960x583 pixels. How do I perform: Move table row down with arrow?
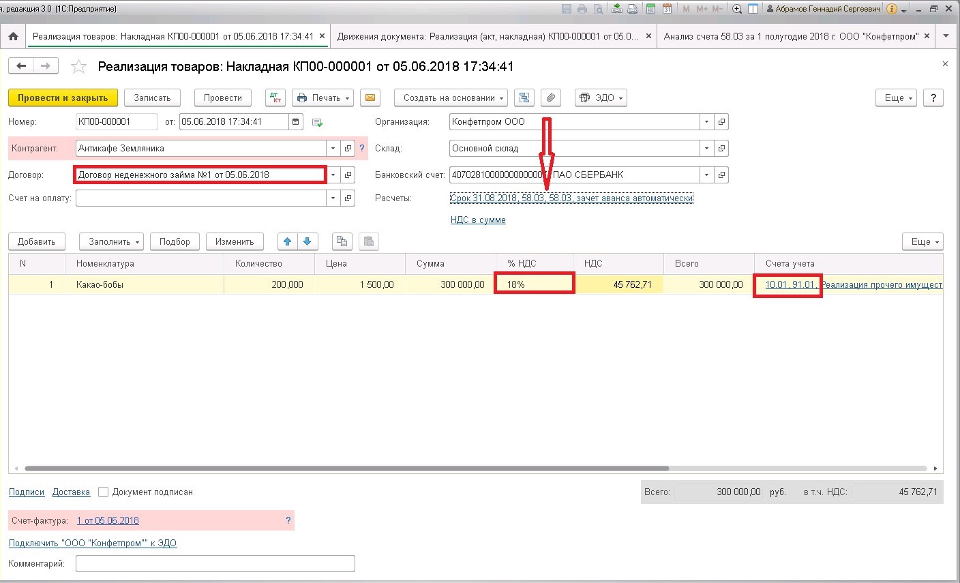(x=307, y=241)
